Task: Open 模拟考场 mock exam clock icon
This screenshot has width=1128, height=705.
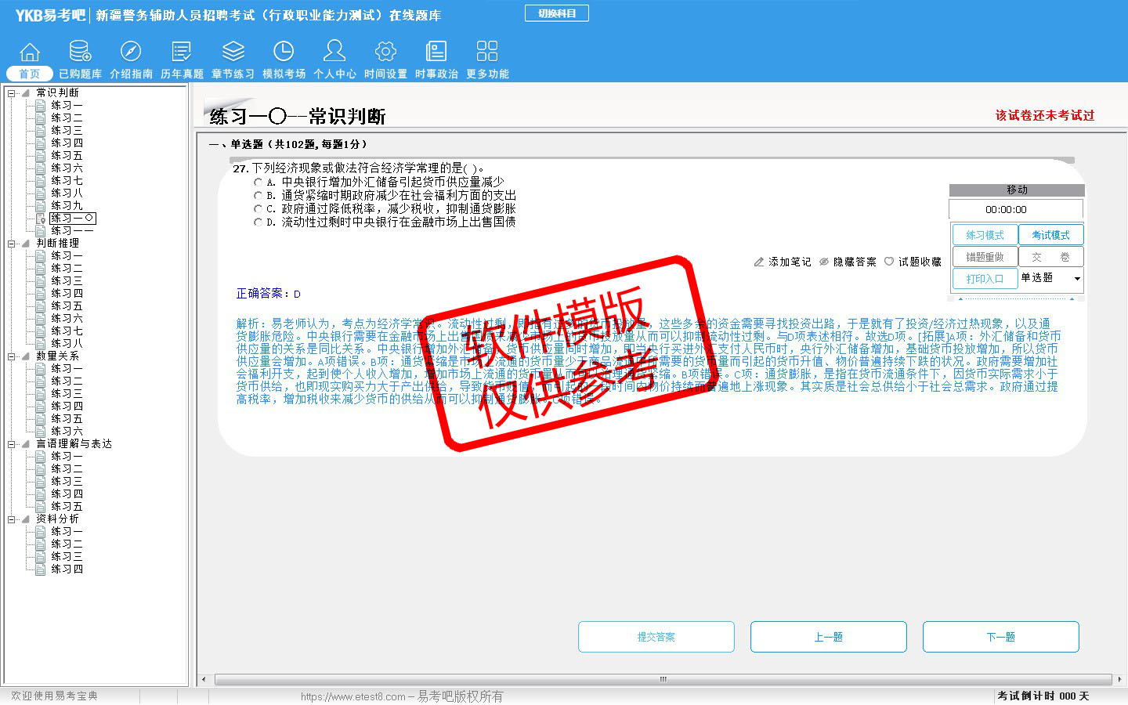Action: (x=284, y=52)
